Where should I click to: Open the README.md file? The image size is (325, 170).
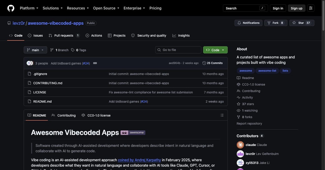pyautogui.click(x=42, y=102)
